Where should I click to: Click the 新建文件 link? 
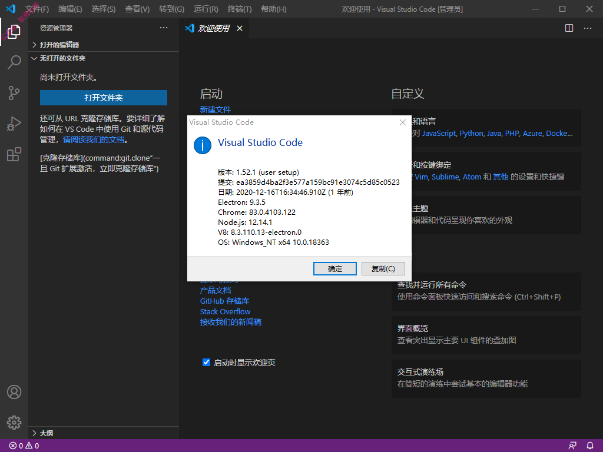coord(215,109)
